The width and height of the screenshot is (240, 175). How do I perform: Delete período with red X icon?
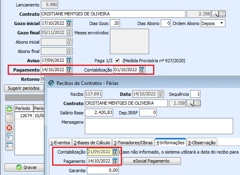click(x=9, y=128)
